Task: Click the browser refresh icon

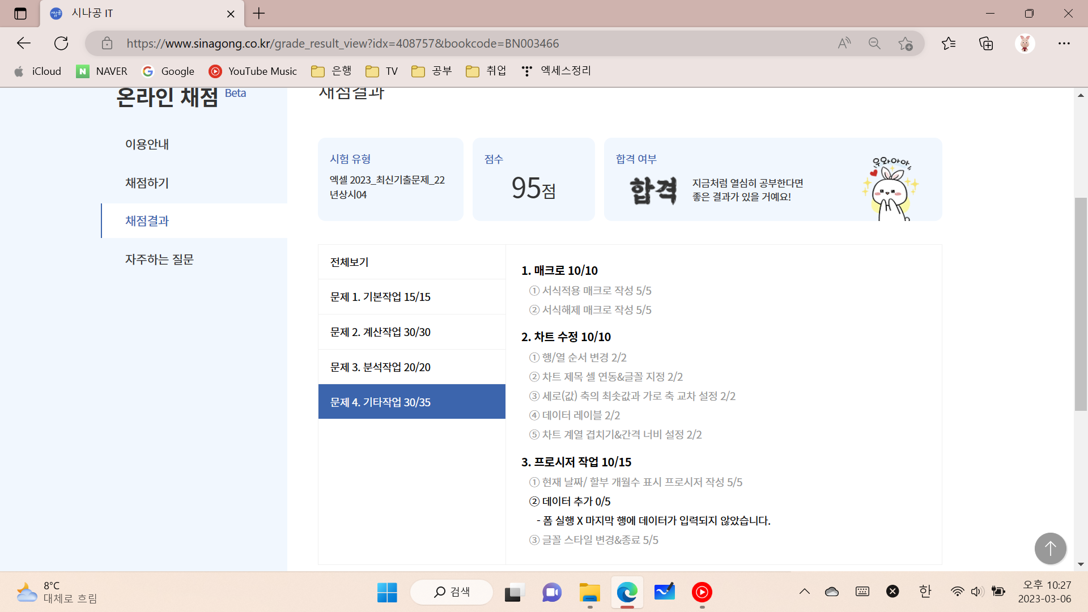Action: [x=61, y=43]
